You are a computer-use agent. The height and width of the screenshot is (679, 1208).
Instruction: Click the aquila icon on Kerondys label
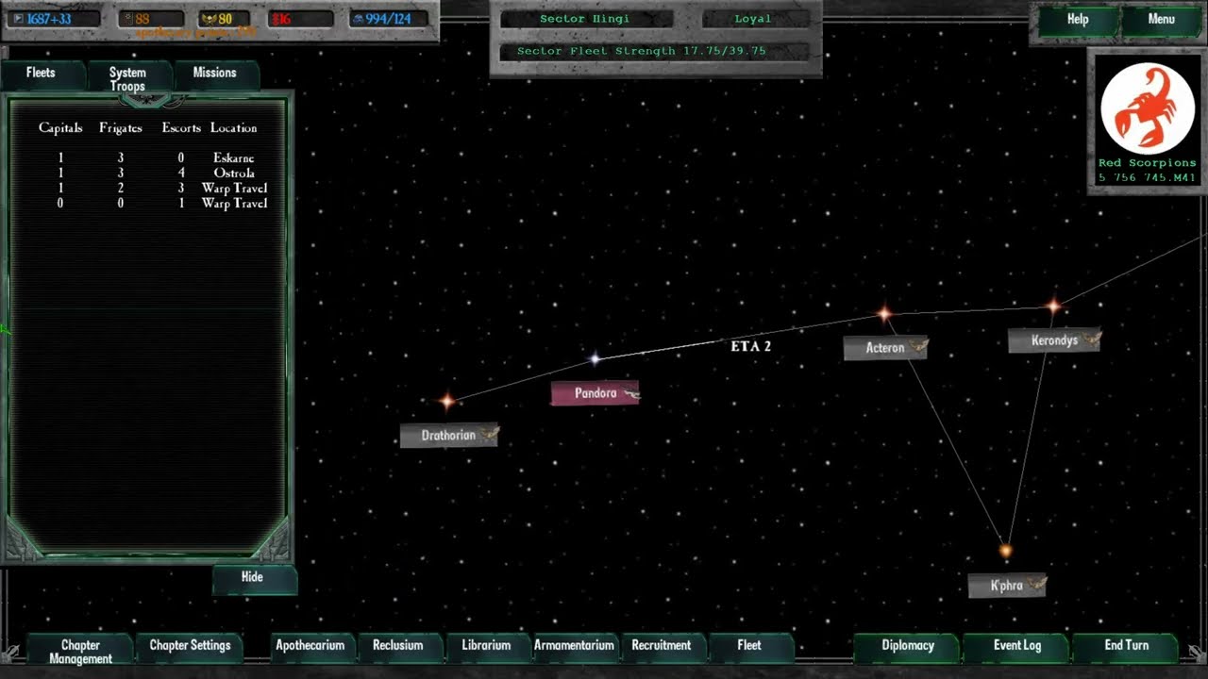pyautogui.click(x=1091, y=339)
